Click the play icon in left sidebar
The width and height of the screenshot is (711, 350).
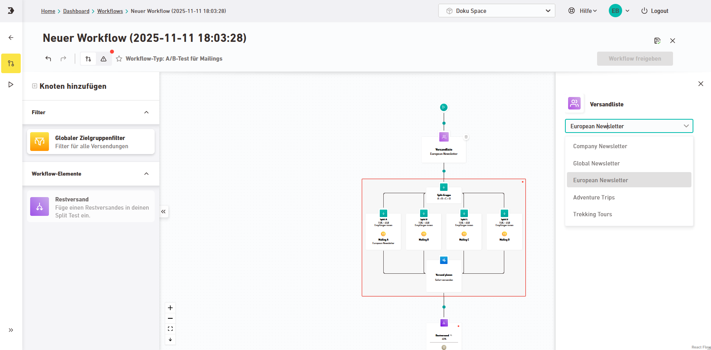pyautogui.click(x=11, y=84)
